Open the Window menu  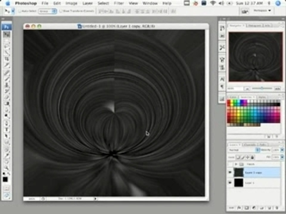[150, 3]
